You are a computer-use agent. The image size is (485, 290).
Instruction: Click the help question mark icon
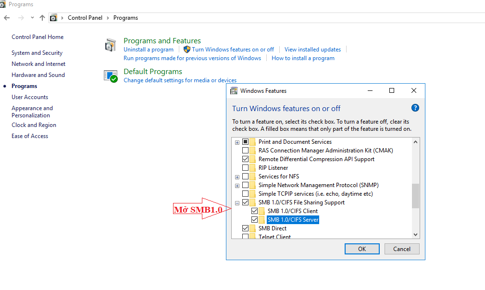click(x=415, y=108)
